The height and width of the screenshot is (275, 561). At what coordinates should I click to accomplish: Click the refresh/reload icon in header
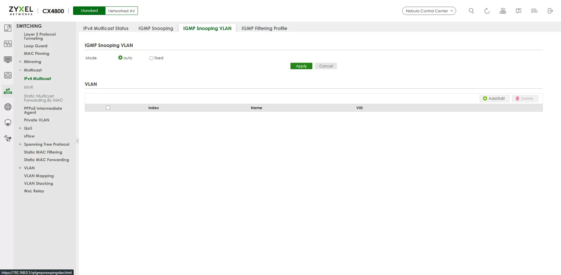pyautogui.click(x=487, y=11)
